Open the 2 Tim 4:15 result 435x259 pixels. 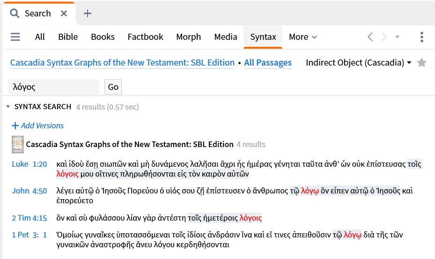[29, 218]
